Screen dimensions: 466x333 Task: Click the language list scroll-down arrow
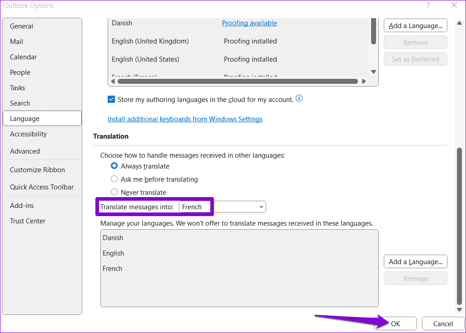point(374,72)
